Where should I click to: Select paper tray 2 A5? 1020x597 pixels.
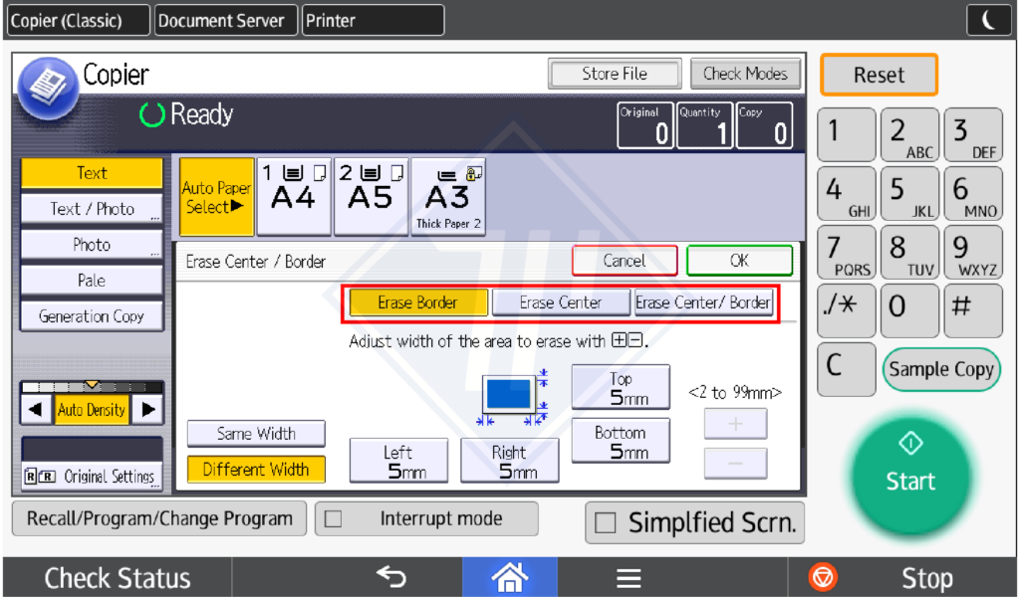371,196
